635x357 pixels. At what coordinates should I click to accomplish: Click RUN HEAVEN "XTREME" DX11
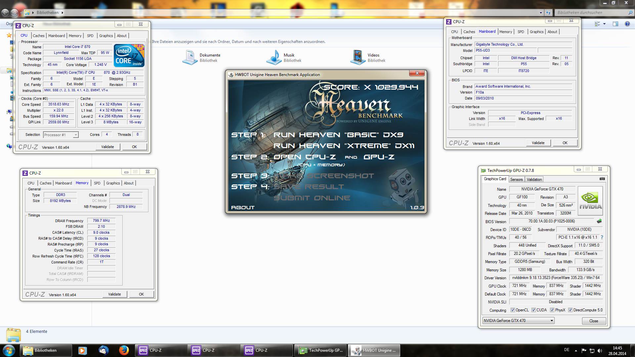pyautogui.click(x=344, y=146)
